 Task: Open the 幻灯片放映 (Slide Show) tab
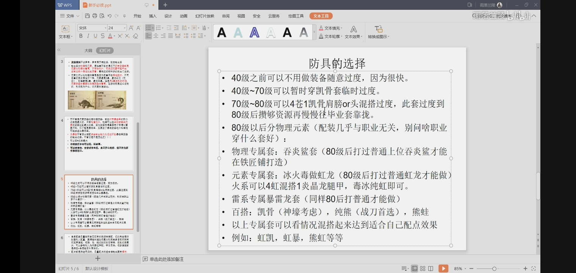[x=205, y=16]
